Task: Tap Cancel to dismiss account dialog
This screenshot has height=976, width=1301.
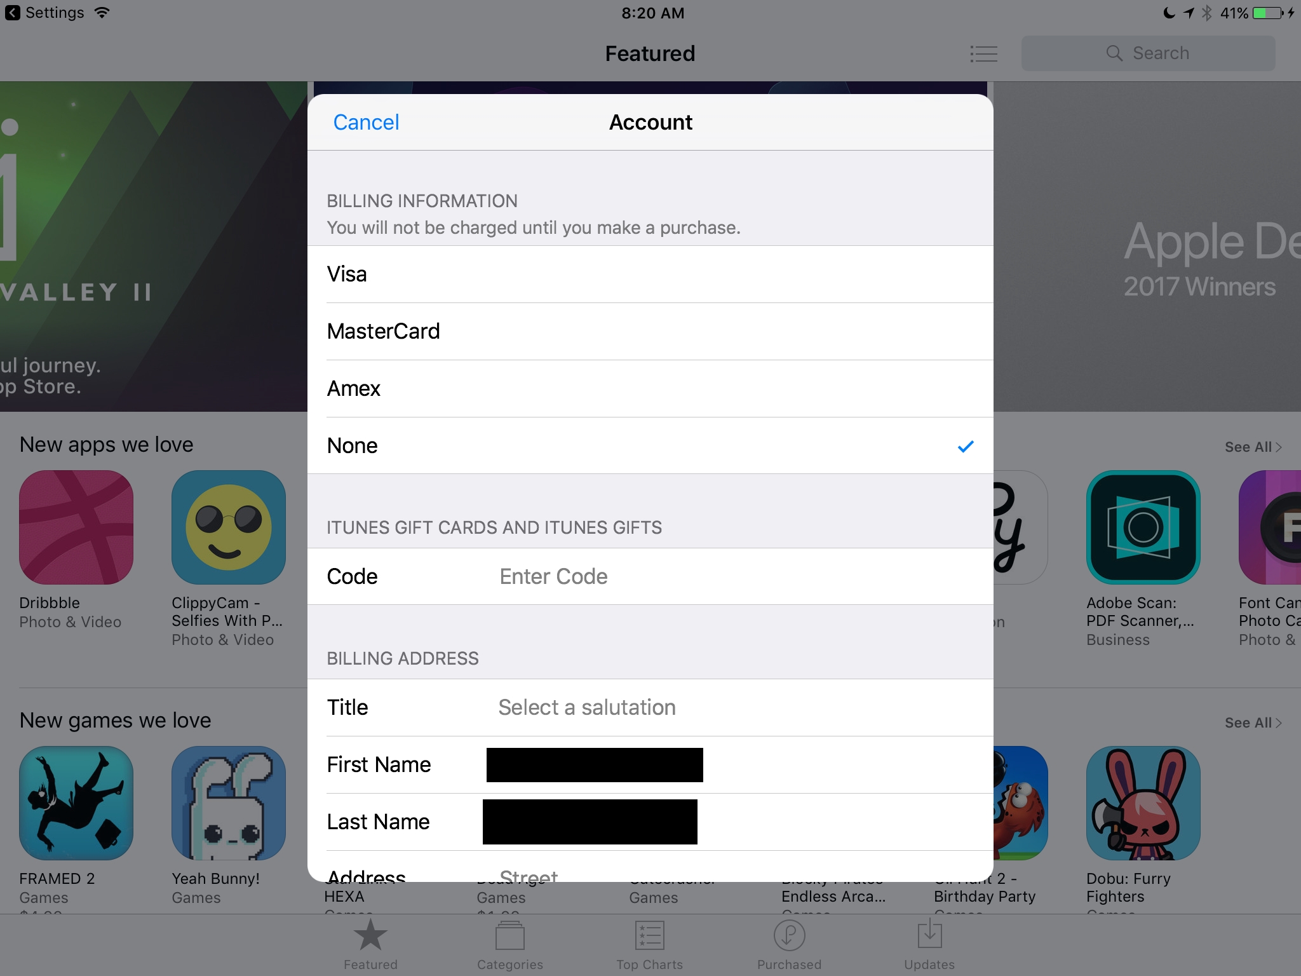Action: [367, 122]
